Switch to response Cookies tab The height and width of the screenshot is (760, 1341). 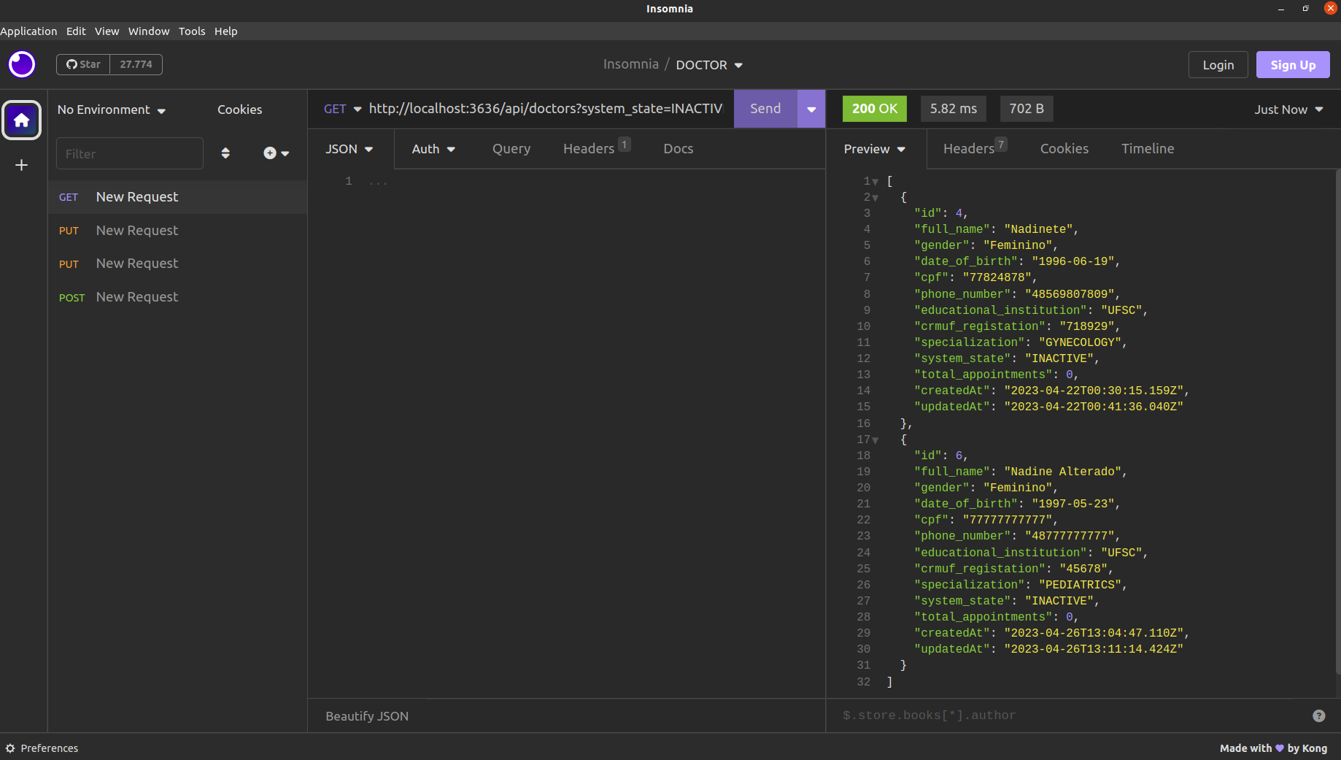[1064, 149]
